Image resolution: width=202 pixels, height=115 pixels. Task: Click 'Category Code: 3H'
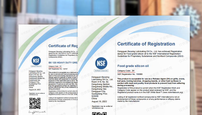126,71
